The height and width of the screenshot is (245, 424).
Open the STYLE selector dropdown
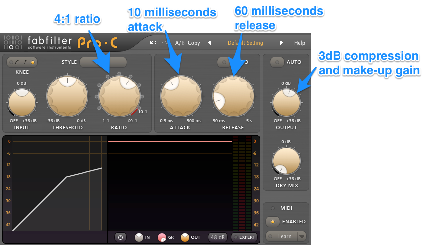(103, 62)
